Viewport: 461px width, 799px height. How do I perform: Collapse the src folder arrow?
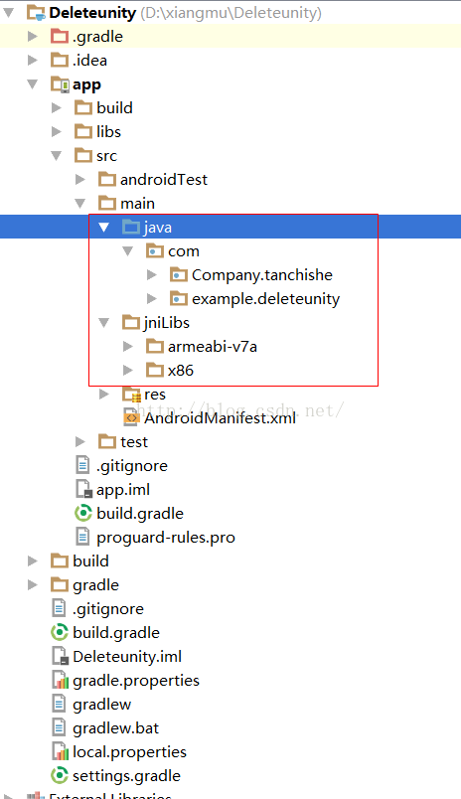pyautogui.click(x=57, y=155)
